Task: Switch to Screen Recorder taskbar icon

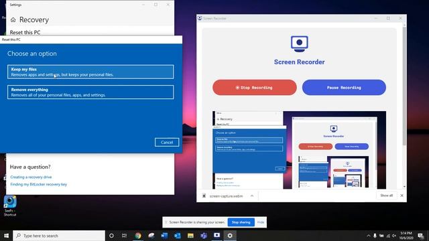Action: (217, 235)
